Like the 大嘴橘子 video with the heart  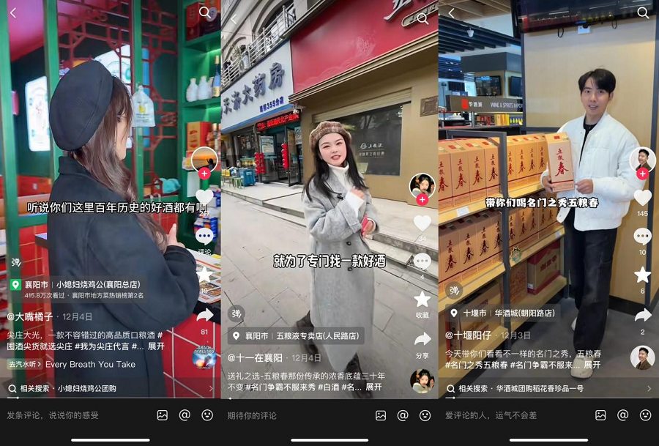coord(204,197)
